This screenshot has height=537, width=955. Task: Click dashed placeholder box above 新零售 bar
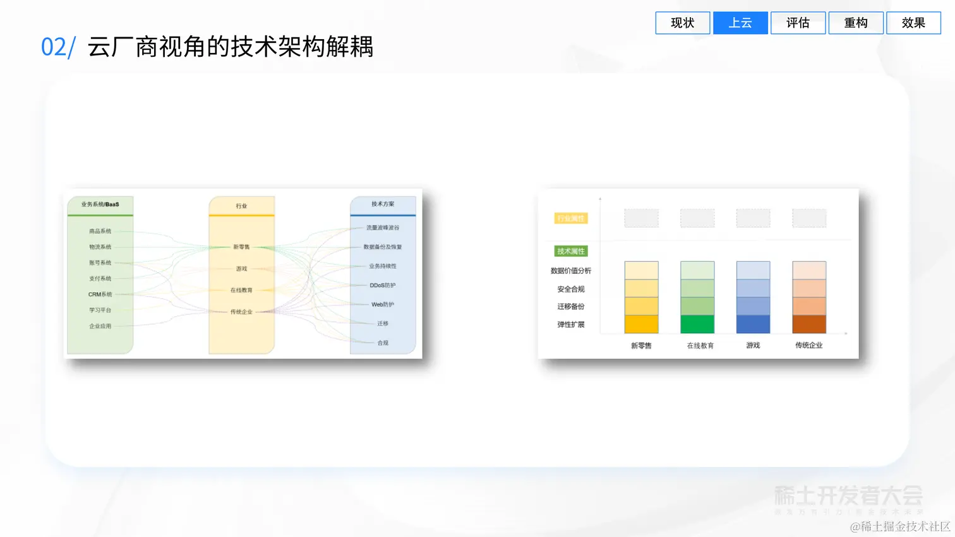[641, 218]
